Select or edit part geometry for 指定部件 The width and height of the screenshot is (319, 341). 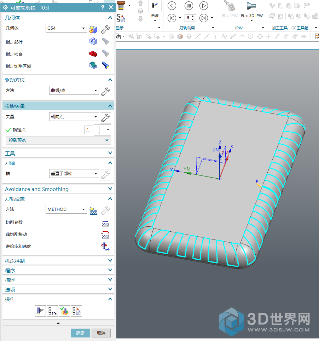coord(93,41)
